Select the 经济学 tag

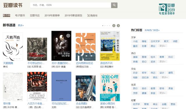(x=136, y=104)
